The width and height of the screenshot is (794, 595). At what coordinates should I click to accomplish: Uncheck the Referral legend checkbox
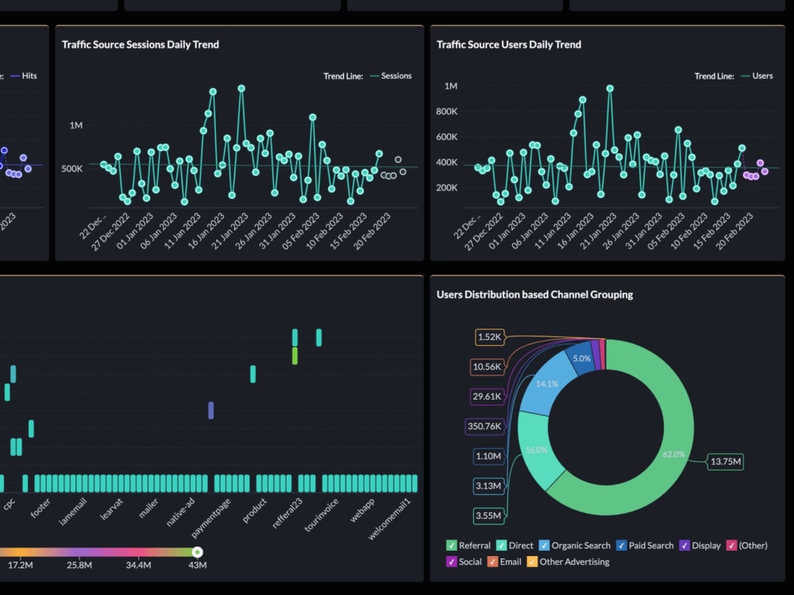(451, 546)
